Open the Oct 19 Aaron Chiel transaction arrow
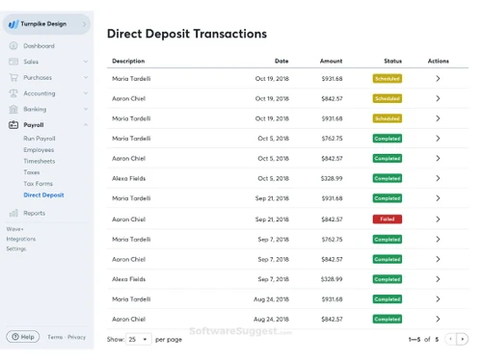This screenshot has height=361, width=482. (438, 98)
